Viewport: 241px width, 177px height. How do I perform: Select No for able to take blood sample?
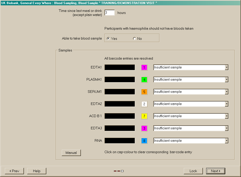coord(134,39)
